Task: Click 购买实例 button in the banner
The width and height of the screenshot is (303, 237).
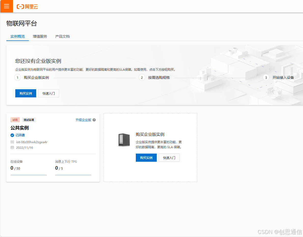Action: pos(26,93)
